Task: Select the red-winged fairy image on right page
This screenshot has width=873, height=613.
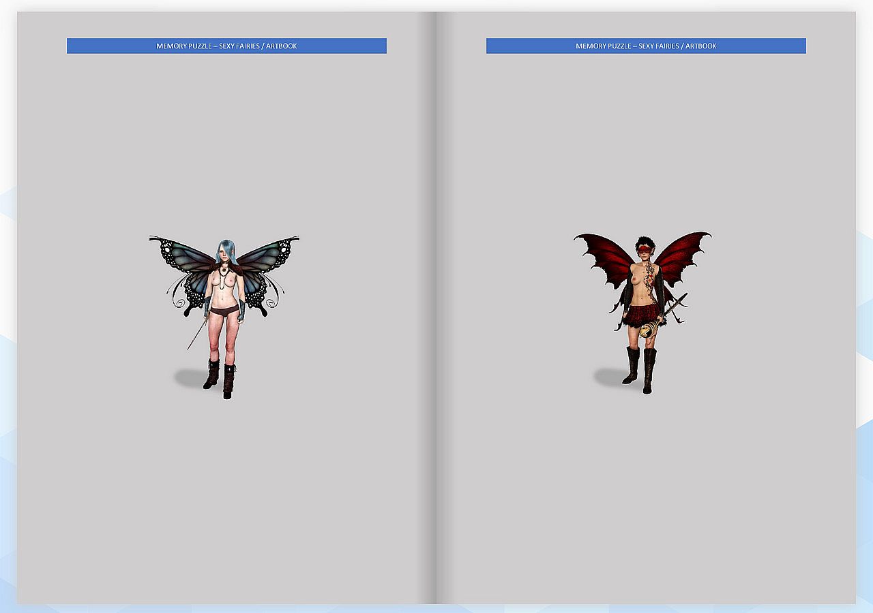Action: [642, 313]
